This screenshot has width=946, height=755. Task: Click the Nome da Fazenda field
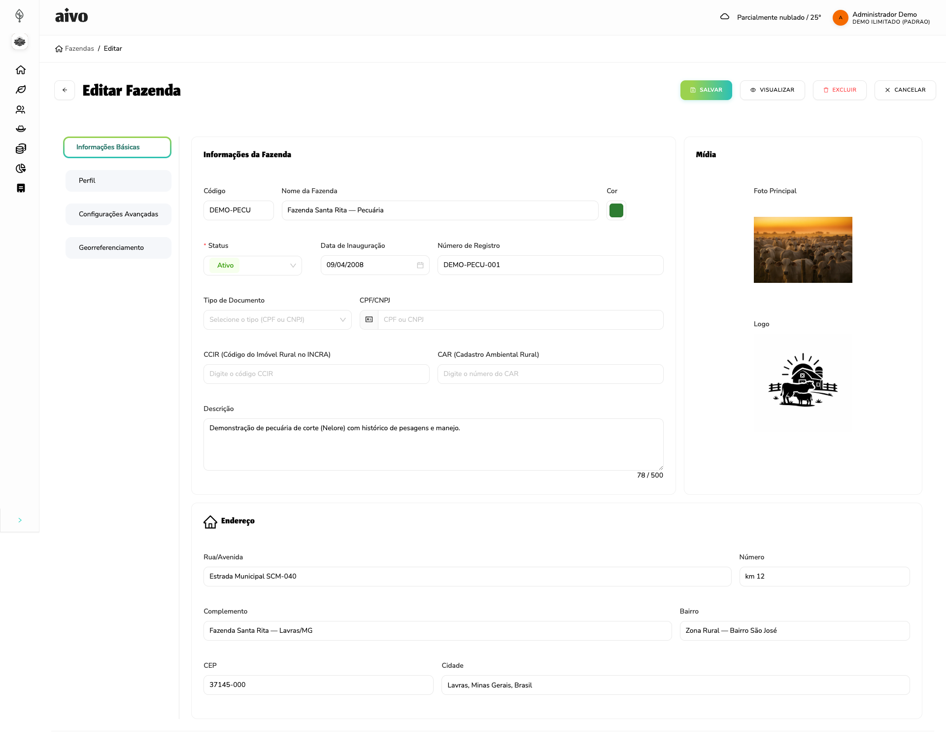tap(440, 210)
